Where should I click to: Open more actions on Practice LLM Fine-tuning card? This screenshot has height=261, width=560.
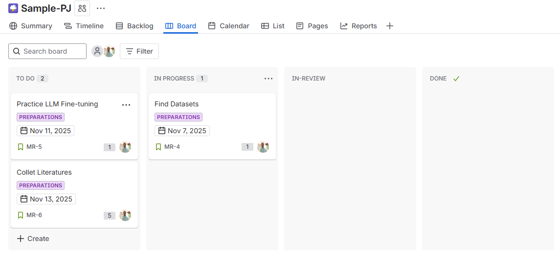126,104
